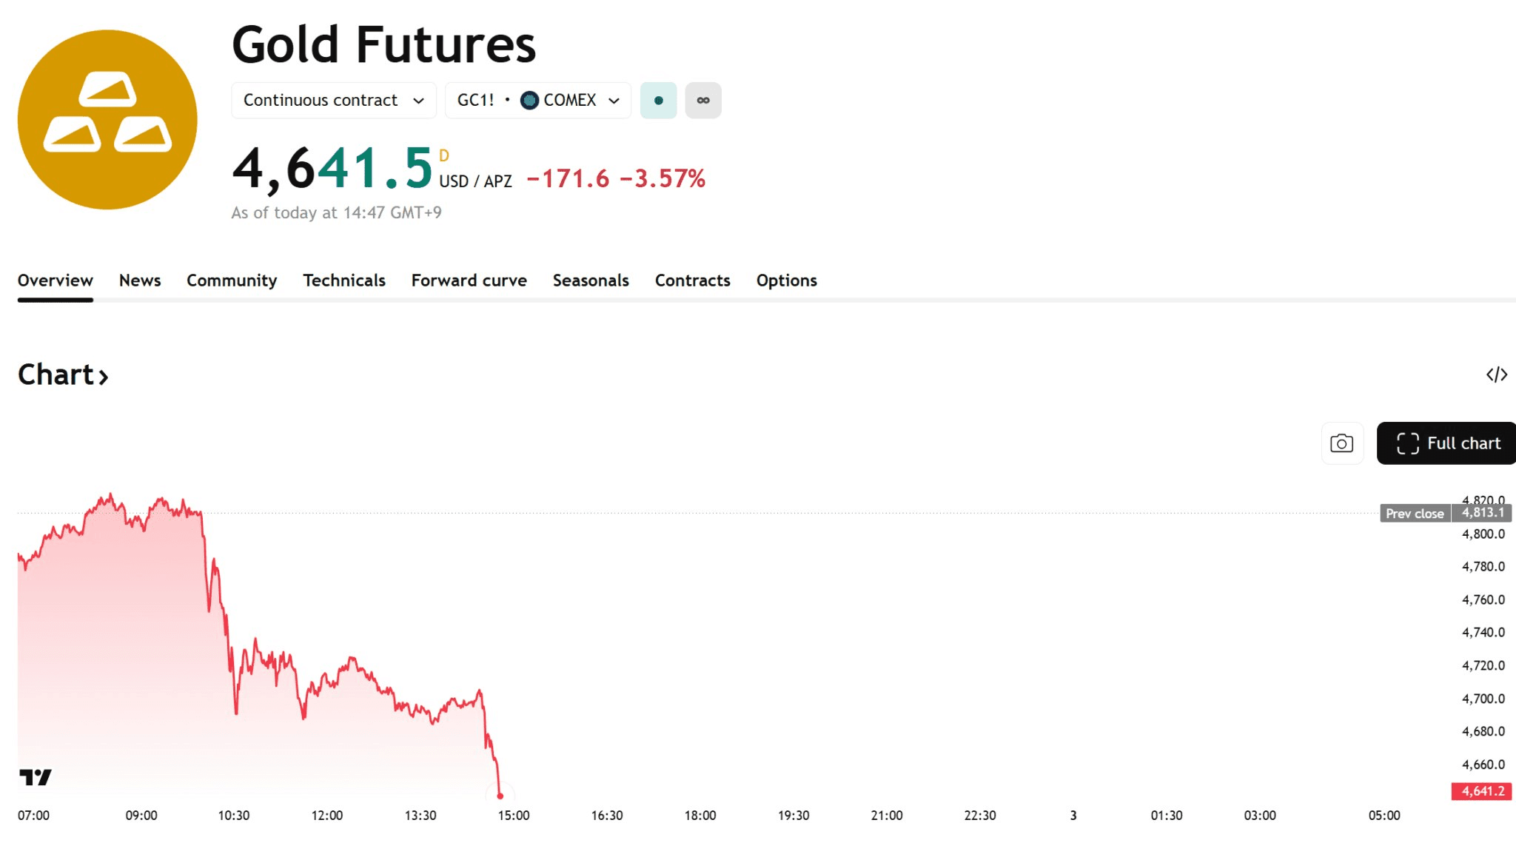This screenshot has height=860, width=1516.
Task: Click the gold bars logo icon
Action: coord(107,120)
